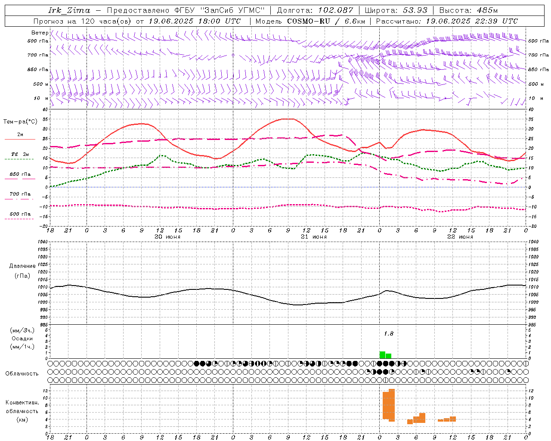551x441 pixels.
Task: Click the 22 июня date label
Action: (460, 236)
